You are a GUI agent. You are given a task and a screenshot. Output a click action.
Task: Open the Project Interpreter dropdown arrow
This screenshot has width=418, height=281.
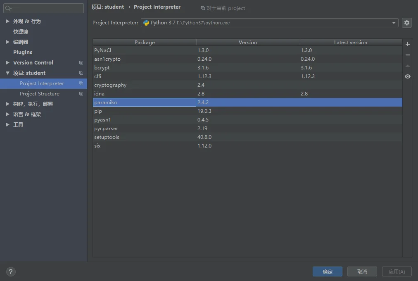coord(394,23)
